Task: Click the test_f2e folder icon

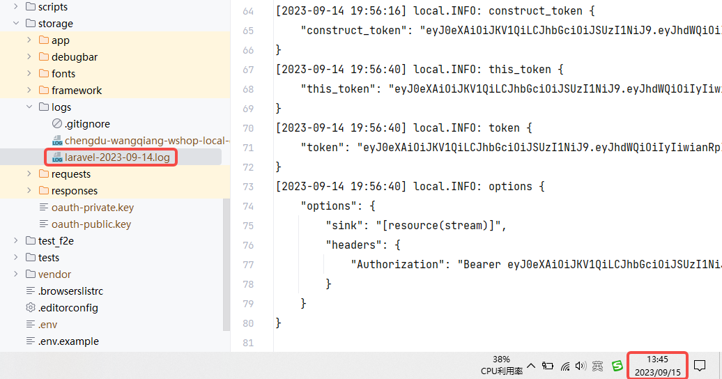Action: coord(31,240)
